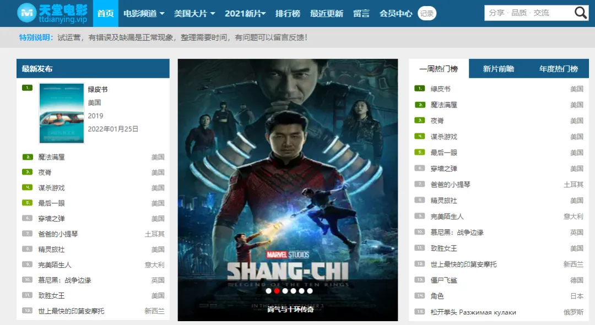
Task: Click the 分享·品质·交流 search field
Action: (529, 13)
